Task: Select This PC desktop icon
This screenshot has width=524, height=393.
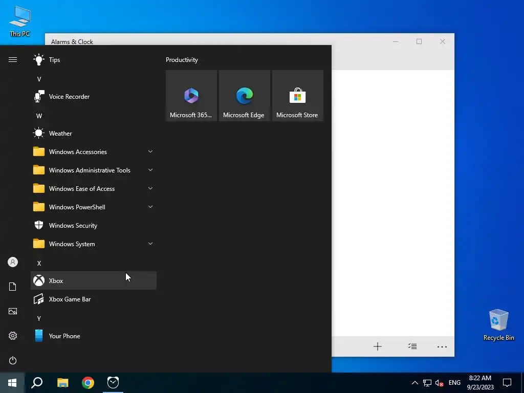Action: tap(20, 21)
